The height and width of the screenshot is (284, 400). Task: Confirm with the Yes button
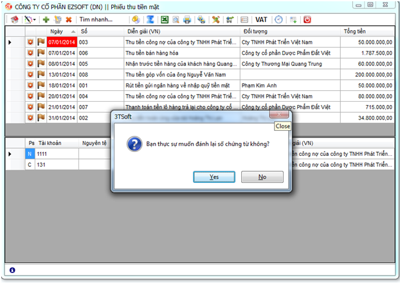click(x=214, y=177)
